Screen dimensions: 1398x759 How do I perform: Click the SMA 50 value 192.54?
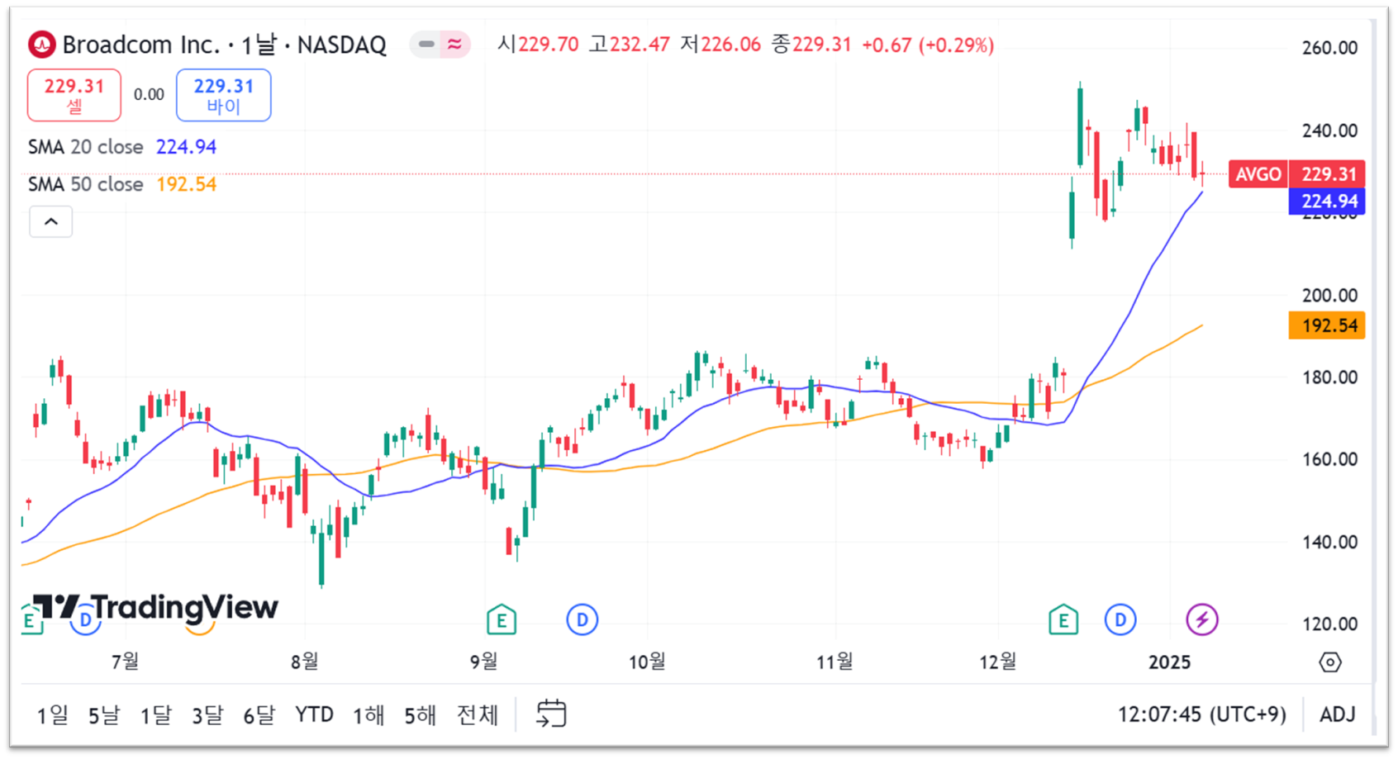point(187,184)
